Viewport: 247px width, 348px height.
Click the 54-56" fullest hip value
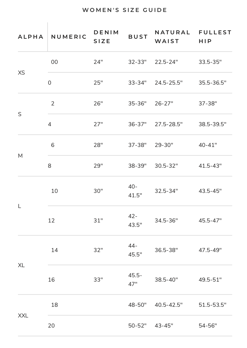208,326
